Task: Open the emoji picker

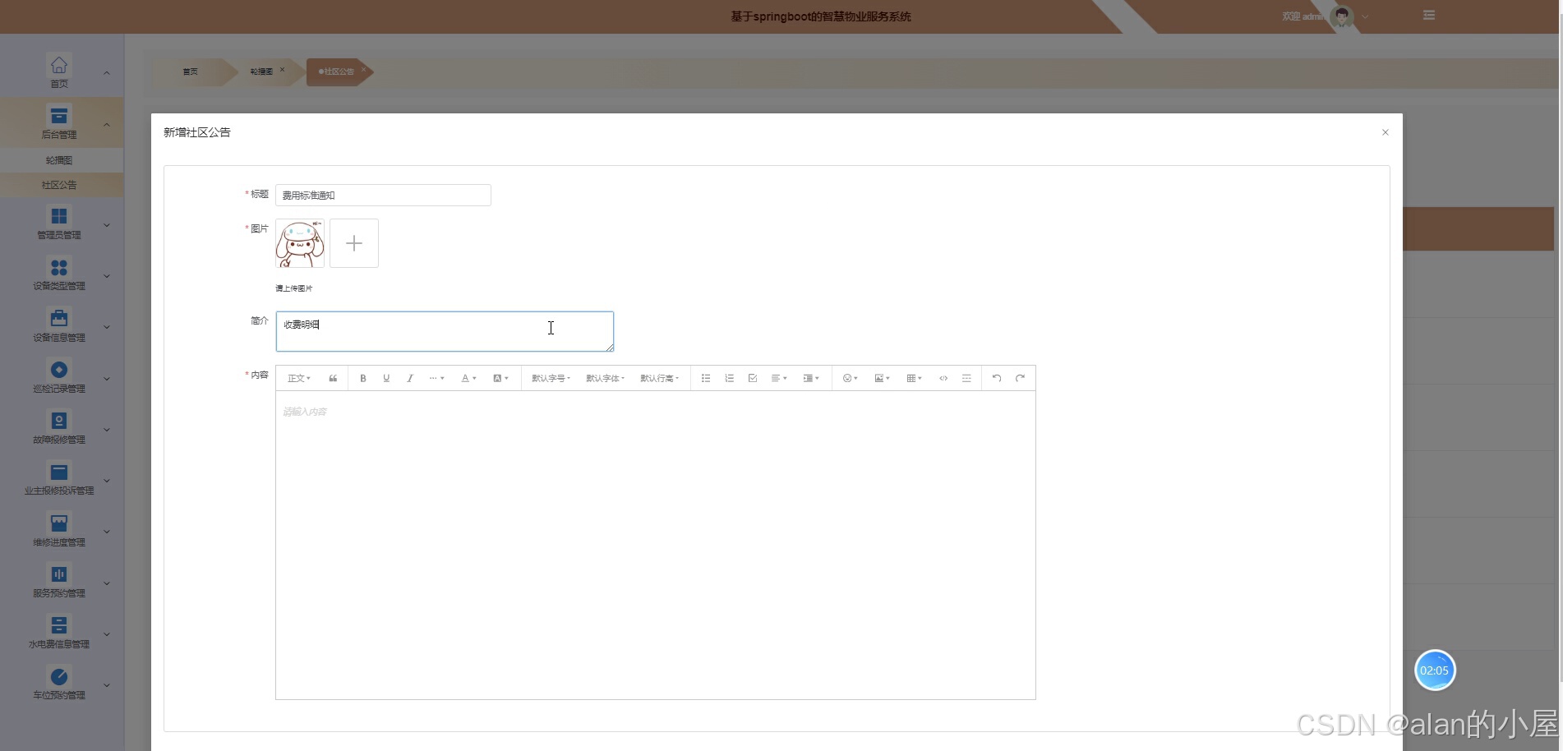Action: click(851, 378)
